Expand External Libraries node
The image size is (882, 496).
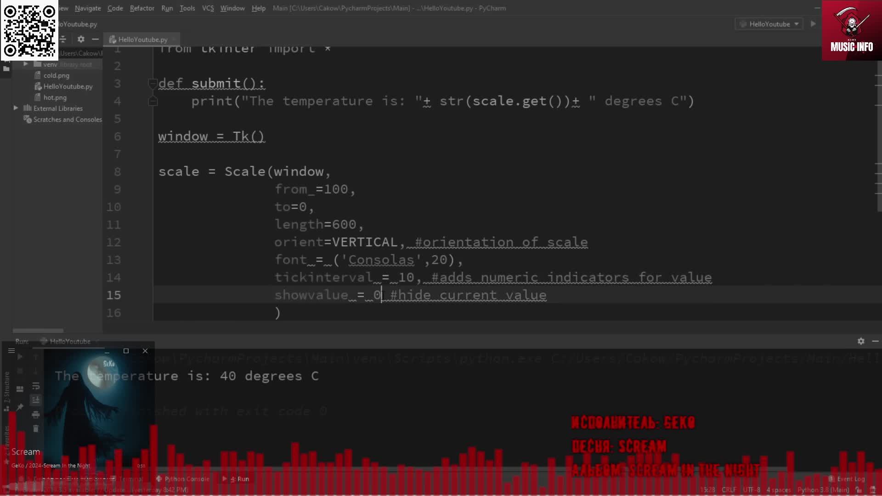point(16,108)
